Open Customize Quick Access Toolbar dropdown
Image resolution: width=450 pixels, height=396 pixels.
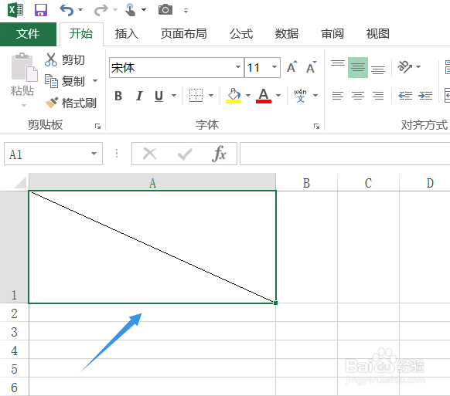[186, 11]
